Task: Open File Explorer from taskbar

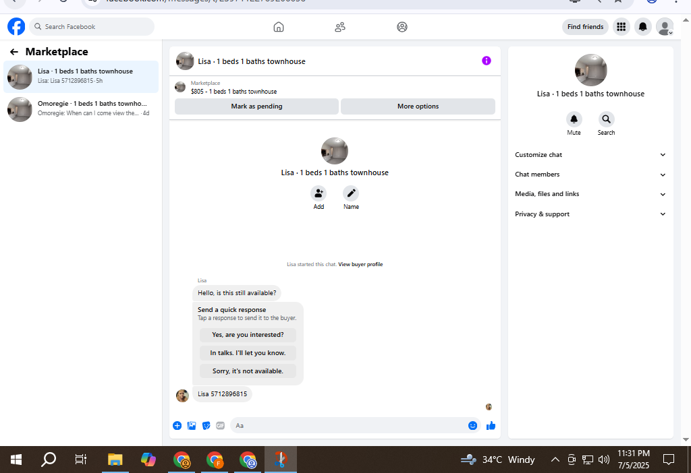Action: 115,460
